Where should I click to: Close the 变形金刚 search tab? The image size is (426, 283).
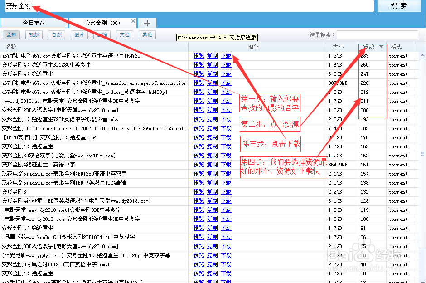click(133, 21)
